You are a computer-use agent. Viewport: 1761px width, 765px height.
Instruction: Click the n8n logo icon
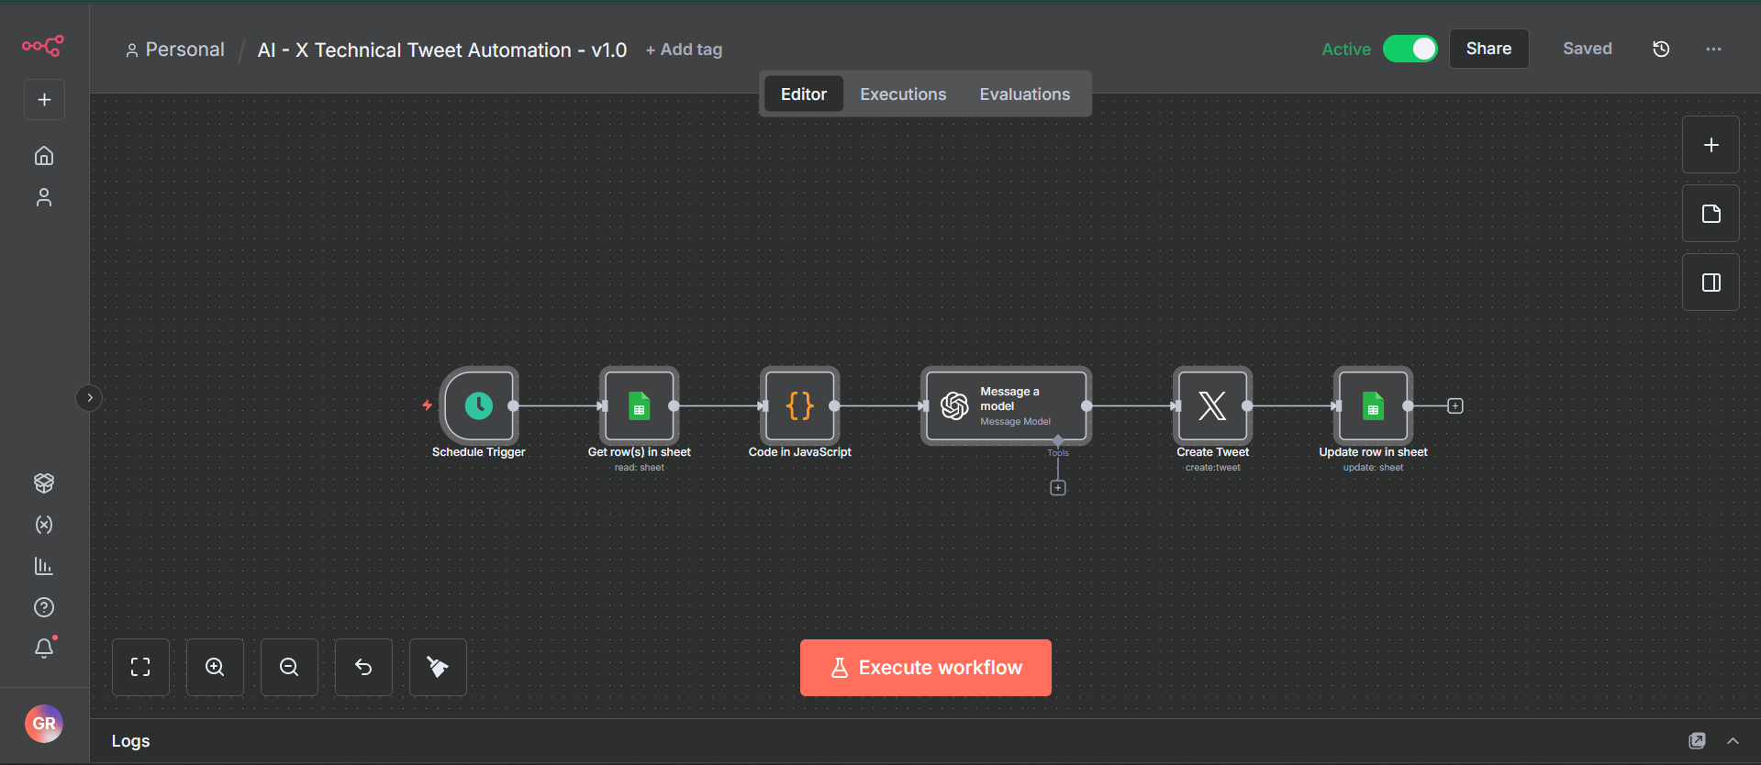click(x=43, y=46)
